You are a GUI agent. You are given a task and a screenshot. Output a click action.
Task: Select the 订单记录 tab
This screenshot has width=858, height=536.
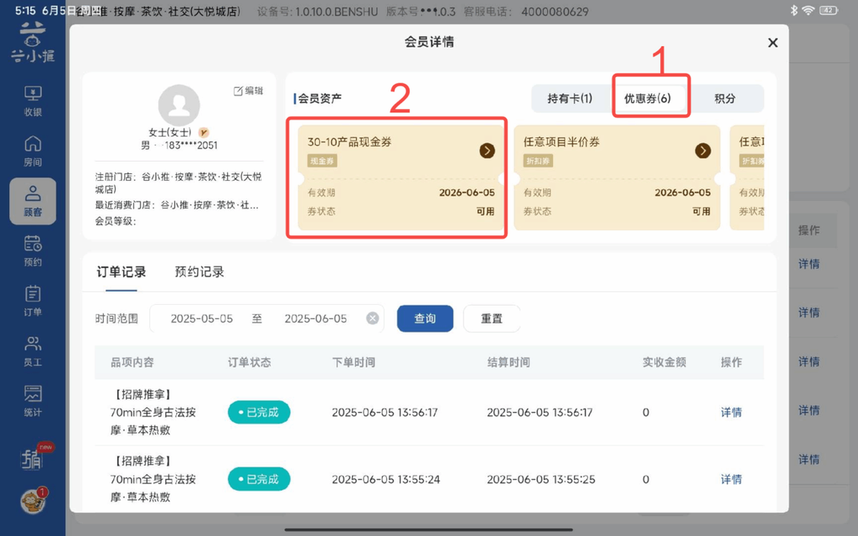pos(121,272)
